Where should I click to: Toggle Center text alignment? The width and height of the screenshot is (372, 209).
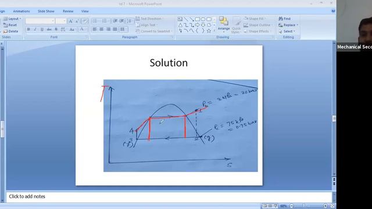(x=102, y=29)
